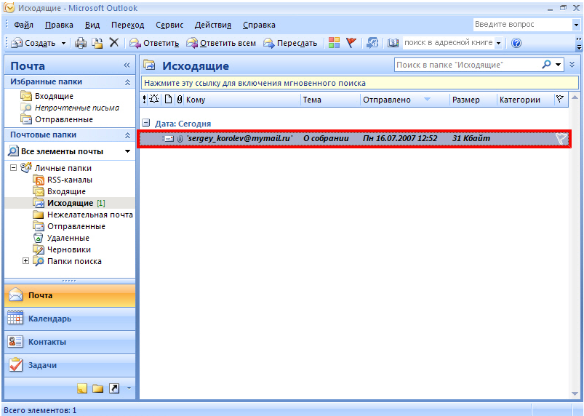This screenshot has height=416, width=584.
Task: Click the Введите вопрос help field
Action: click(x=523, y=25)
